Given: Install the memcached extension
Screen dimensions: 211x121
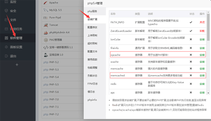Looking at the screenshot, I should (x=202, y=76).
